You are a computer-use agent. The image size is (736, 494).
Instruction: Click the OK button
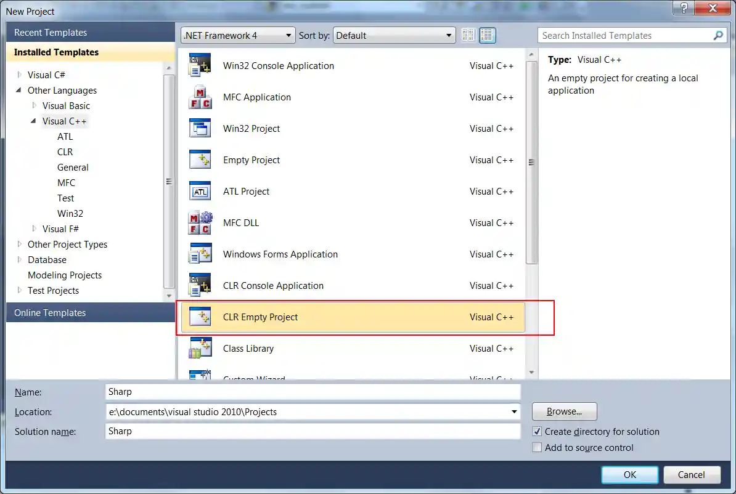(x=629, y=474)
